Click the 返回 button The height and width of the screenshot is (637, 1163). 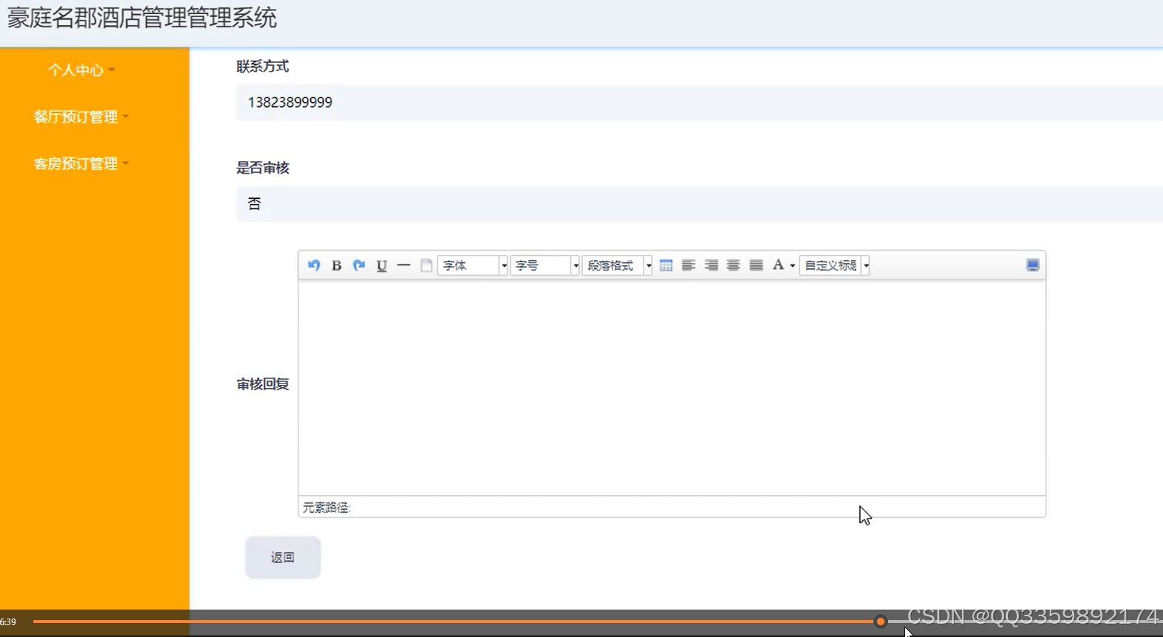point(283,557)
